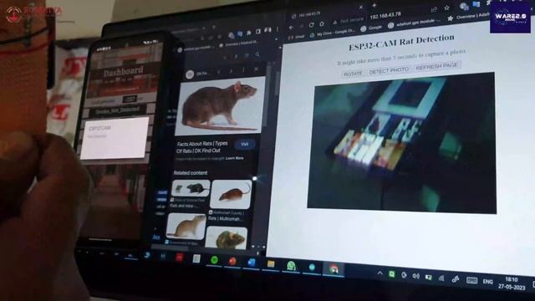Click the DETECT PHOTO button
This screenshot has height=301, width=535.
389,70
